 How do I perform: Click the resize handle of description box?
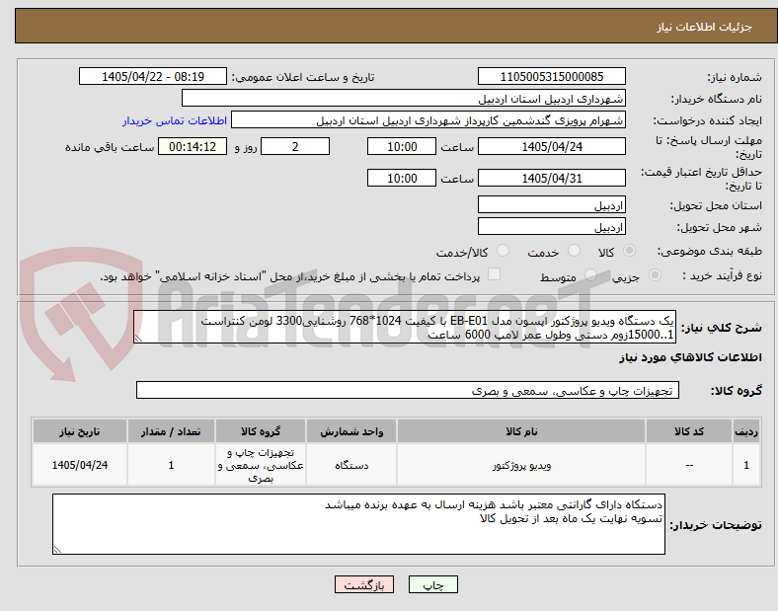tap(138, 339)
